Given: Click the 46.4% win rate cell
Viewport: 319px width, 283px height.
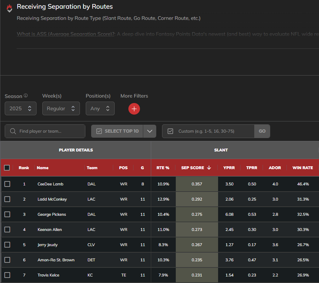Looking at the screenshot, I should [x=303, y=184].
